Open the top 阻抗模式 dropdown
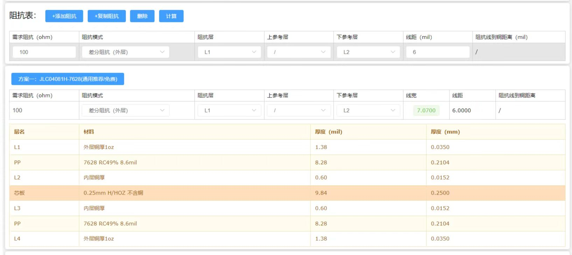 click(125, 52)
